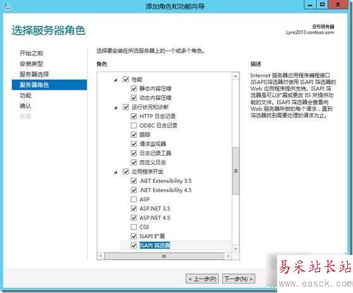
Task: Click the horizontal scroll right arrow
Action: click(x=228, y=256)
